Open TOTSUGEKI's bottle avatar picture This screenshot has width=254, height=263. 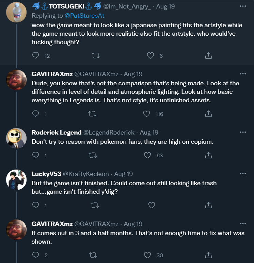tap(16, 12)
